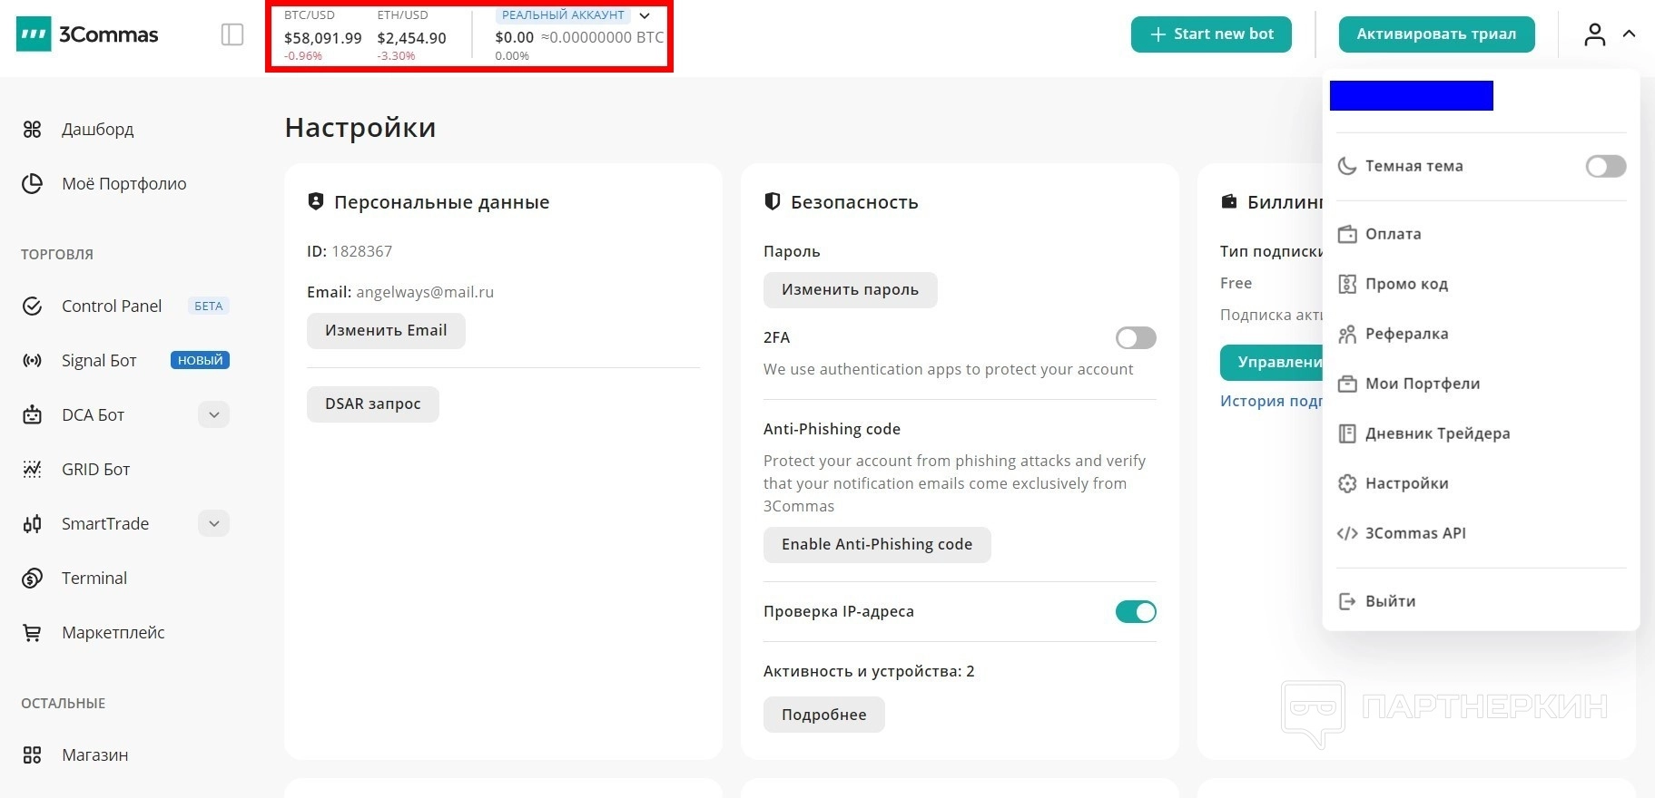Open the user profile icon menu
Image resolution: width=1655 pixels, height=798 pixels.
coord(1595,34)
